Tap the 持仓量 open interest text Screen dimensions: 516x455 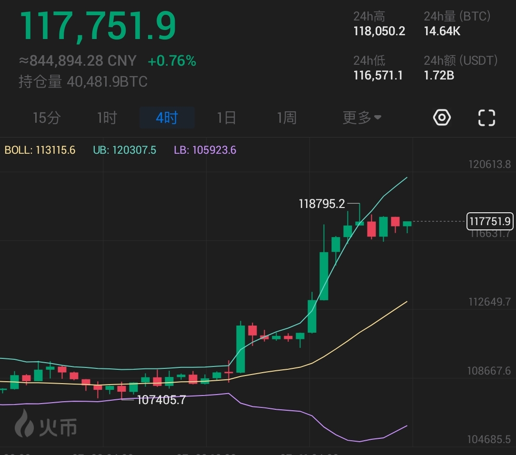click(x=83, y=81)
